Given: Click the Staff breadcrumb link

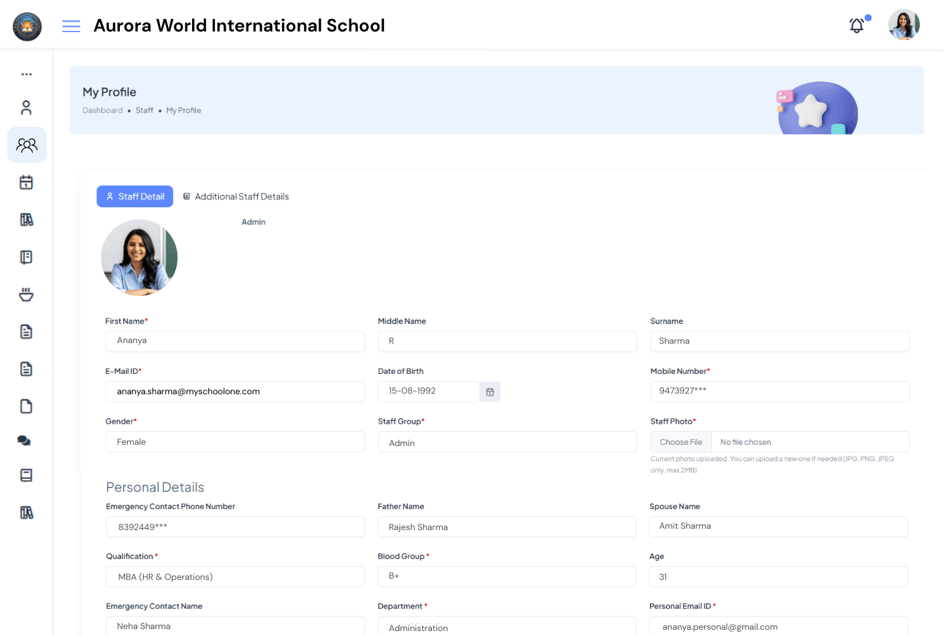Looking at the screenshot, I should tap(144, 110).
